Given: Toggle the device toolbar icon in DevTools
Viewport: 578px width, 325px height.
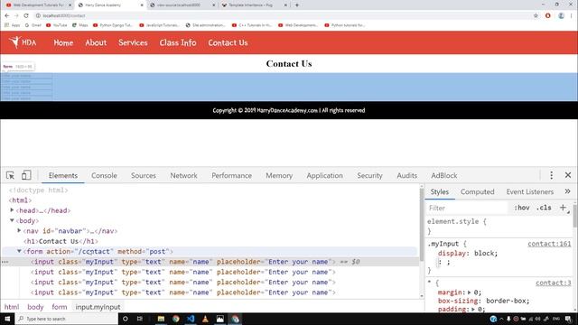Looking at the screenshot, I should (x=26, y=175).
